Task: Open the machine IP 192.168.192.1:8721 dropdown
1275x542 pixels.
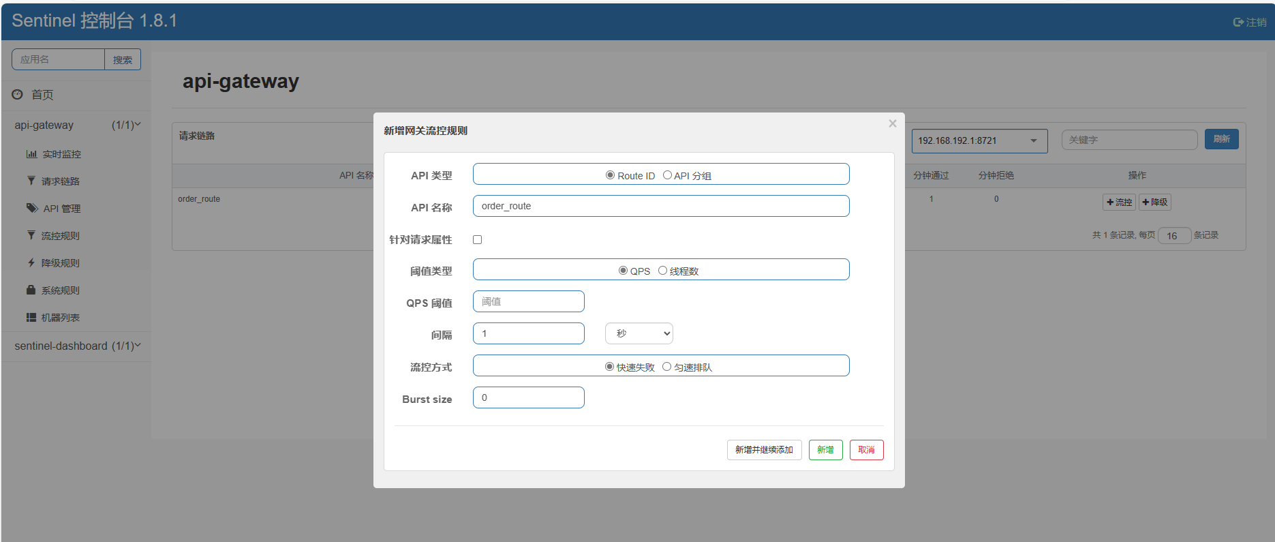Action: (x=979, y=140)
